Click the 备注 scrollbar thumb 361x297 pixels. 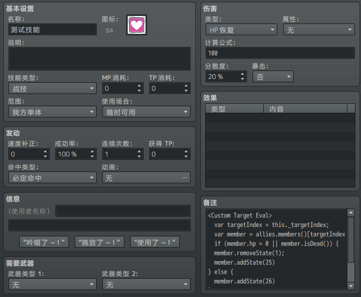point(351,240)
